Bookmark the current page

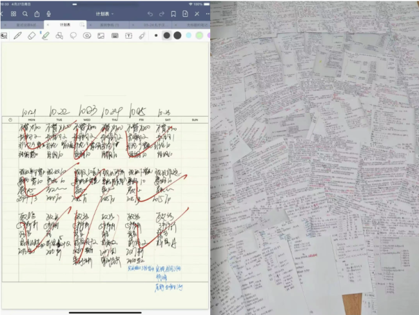coord(173,14)
